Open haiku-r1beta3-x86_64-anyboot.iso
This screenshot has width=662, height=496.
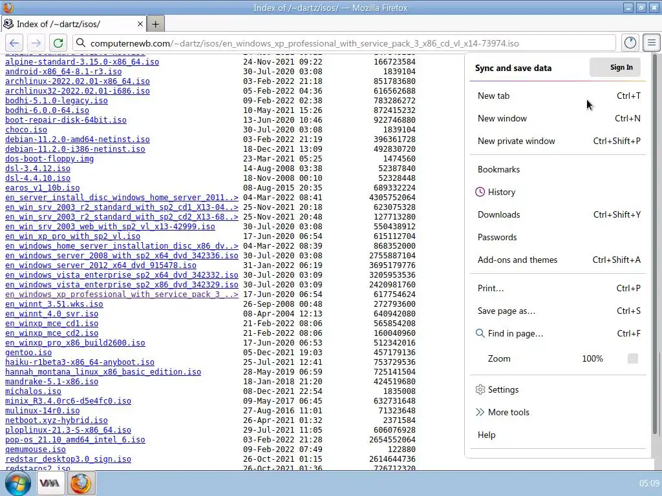coord(80,363)
